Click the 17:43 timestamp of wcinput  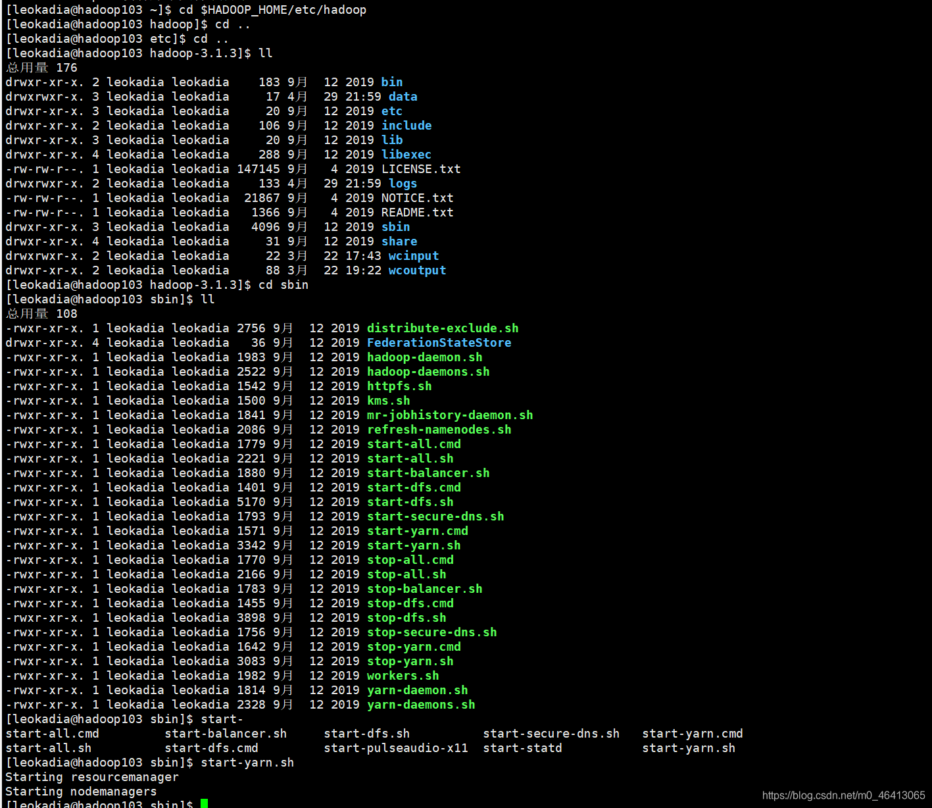(363, 256)
